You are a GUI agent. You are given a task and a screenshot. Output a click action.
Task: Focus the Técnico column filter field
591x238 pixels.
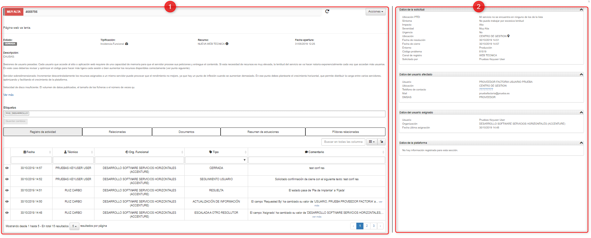(73, 160)
